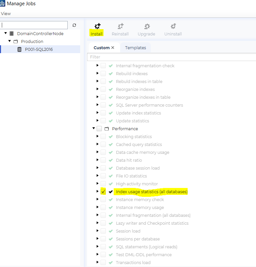Click the refresh icon next to search box

pos(74,25)
